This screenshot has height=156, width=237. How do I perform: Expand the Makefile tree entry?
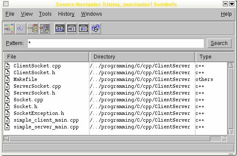pos(7,80)
